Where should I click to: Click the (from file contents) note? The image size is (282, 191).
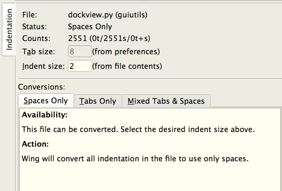[x=127, y=66]
